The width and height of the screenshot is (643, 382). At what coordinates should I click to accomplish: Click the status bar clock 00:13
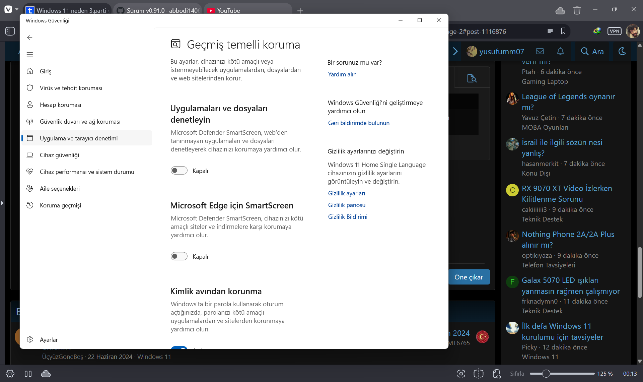pos(630,374)
